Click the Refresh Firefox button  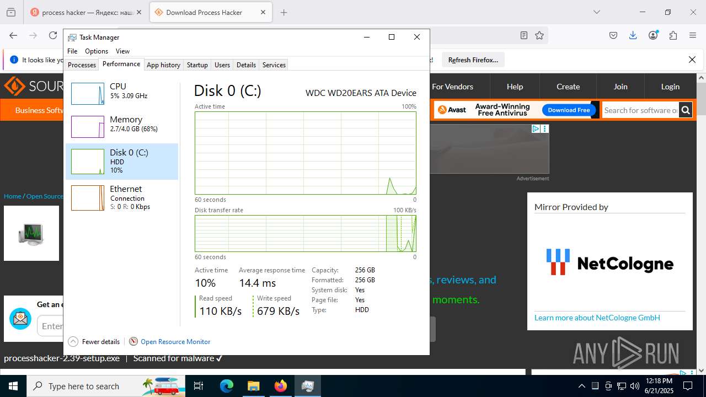pyautogui.click(x=473, y=60)
